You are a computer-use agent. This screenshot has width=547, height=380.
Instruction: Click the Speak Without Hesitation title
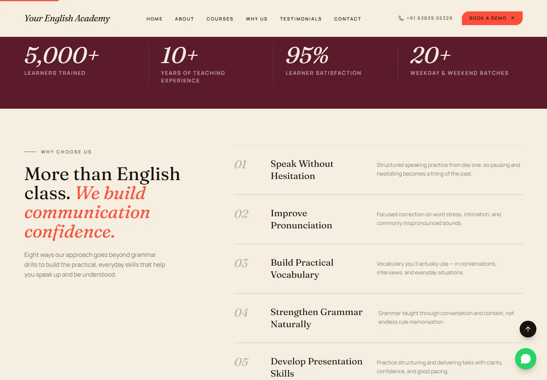point(302,170)
